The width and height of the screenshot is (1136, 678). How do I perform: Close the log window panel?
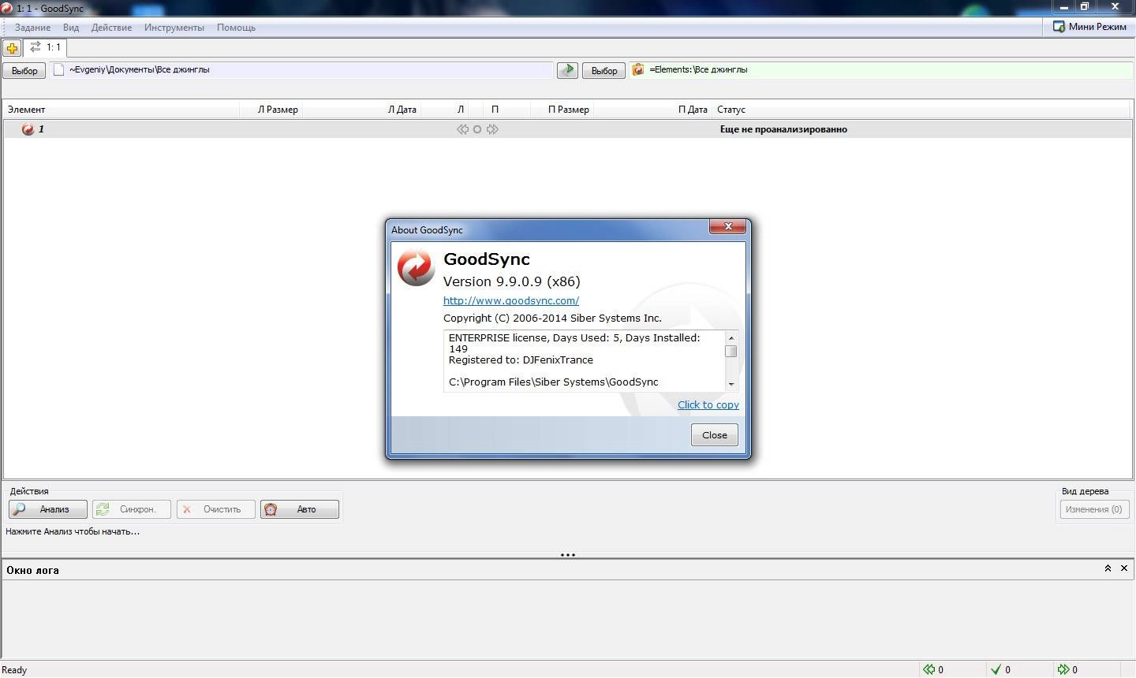[1124, 568]
